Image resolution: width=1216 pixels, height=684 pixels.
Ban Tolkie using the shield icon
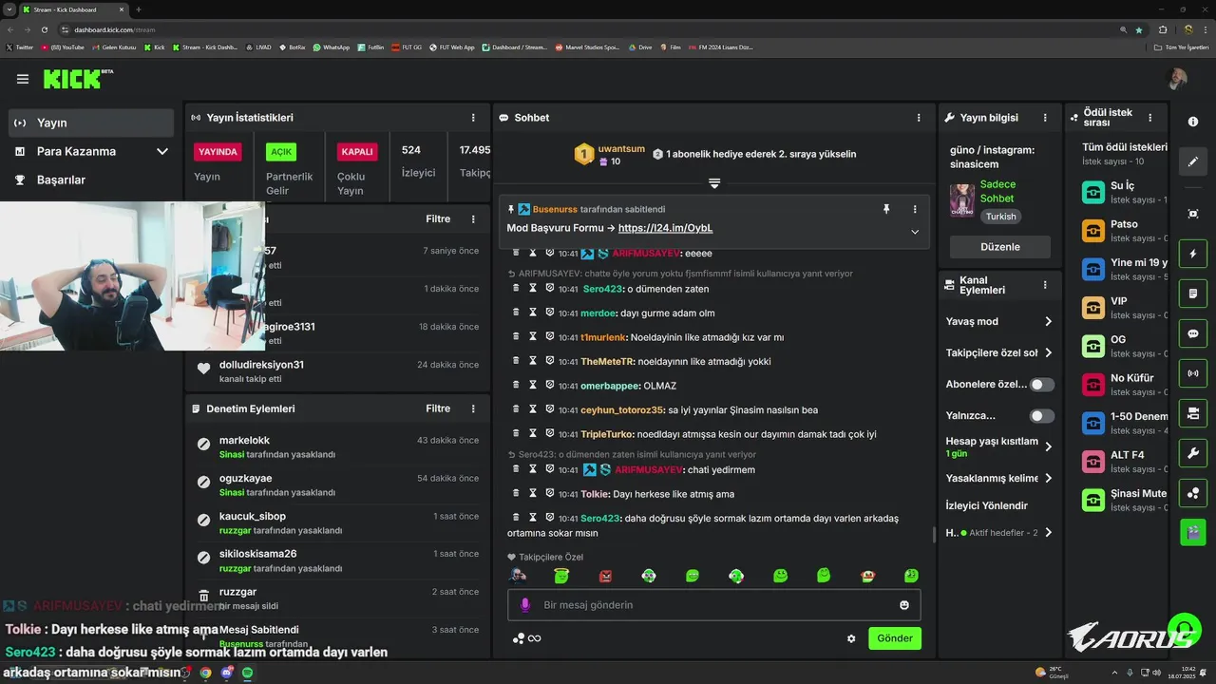point(549,493)
